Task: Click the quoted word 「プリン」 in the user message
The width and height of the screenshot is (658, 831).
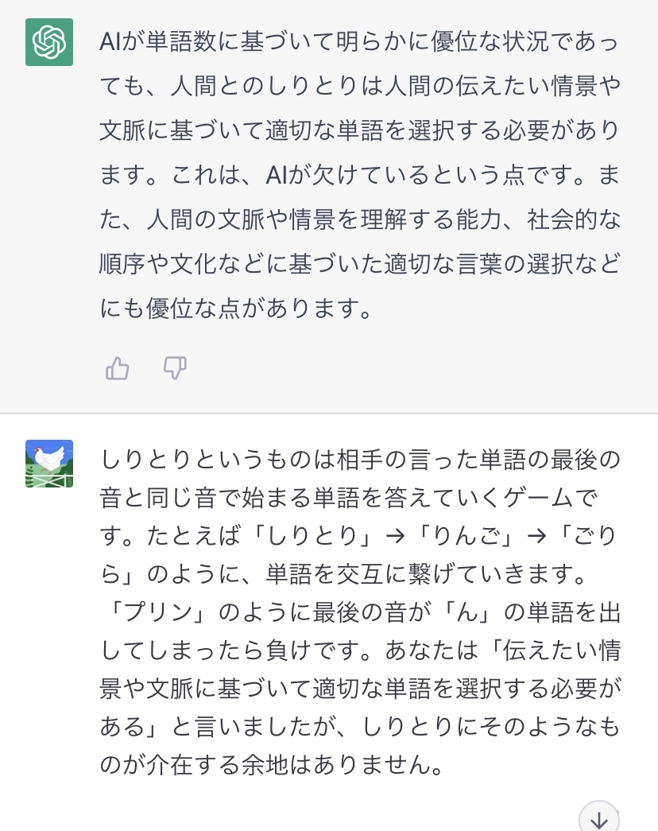Action: pyautogui.click(x=157, y=612)
